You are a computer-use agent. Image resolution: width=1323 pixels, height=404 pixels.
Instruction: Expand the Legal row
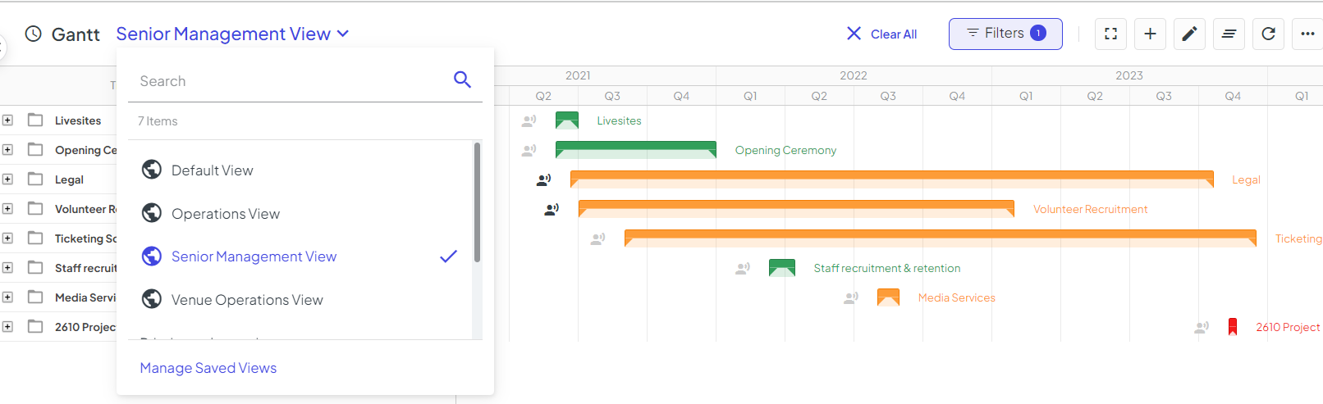click(7, 179)
